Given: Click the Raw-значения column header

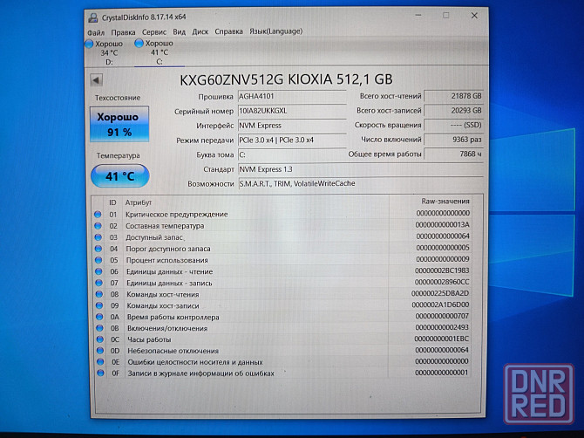Looking at the screenshot, I should pos(445,202).
